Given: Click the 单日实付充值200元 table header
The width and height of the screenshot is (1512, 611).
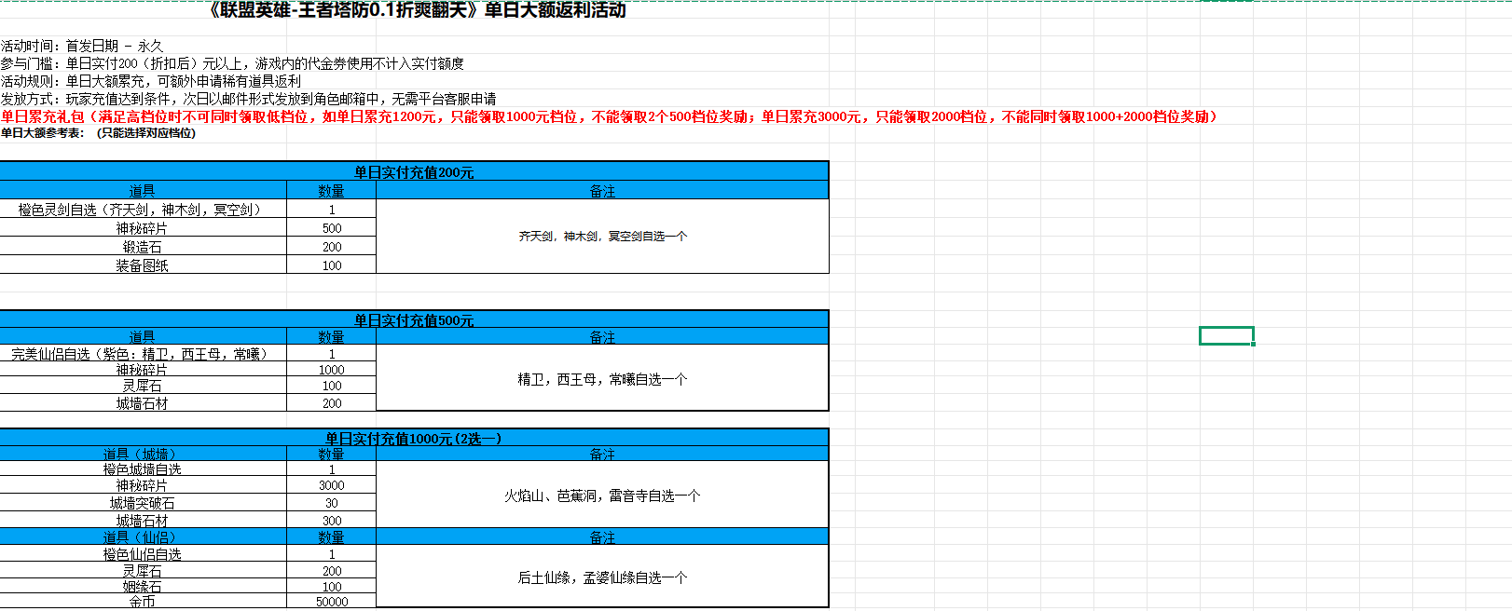Looking at the screenshot, I should (414, 171).
